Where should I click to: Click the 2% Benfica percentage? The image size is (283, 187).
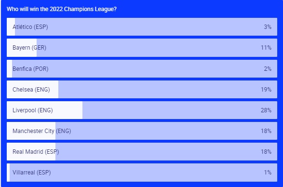pos(268,68)
